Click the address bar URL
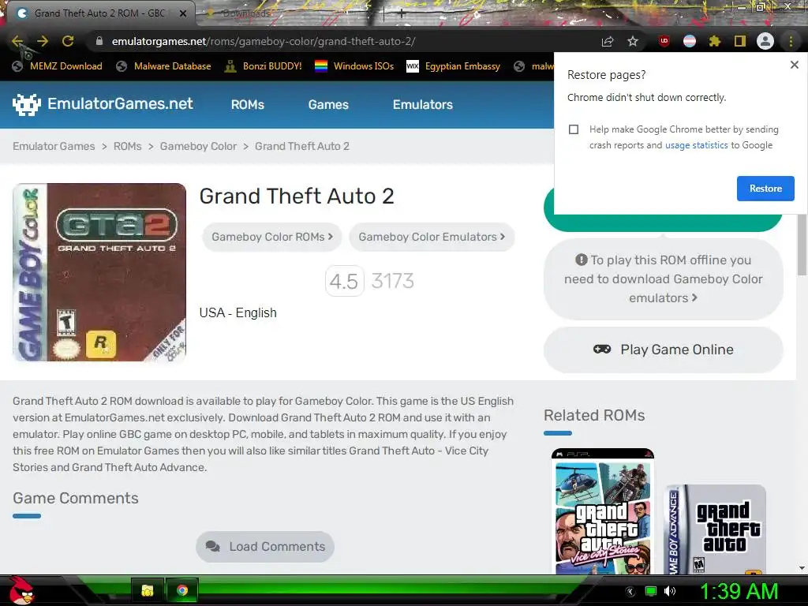 pos(264,41)
